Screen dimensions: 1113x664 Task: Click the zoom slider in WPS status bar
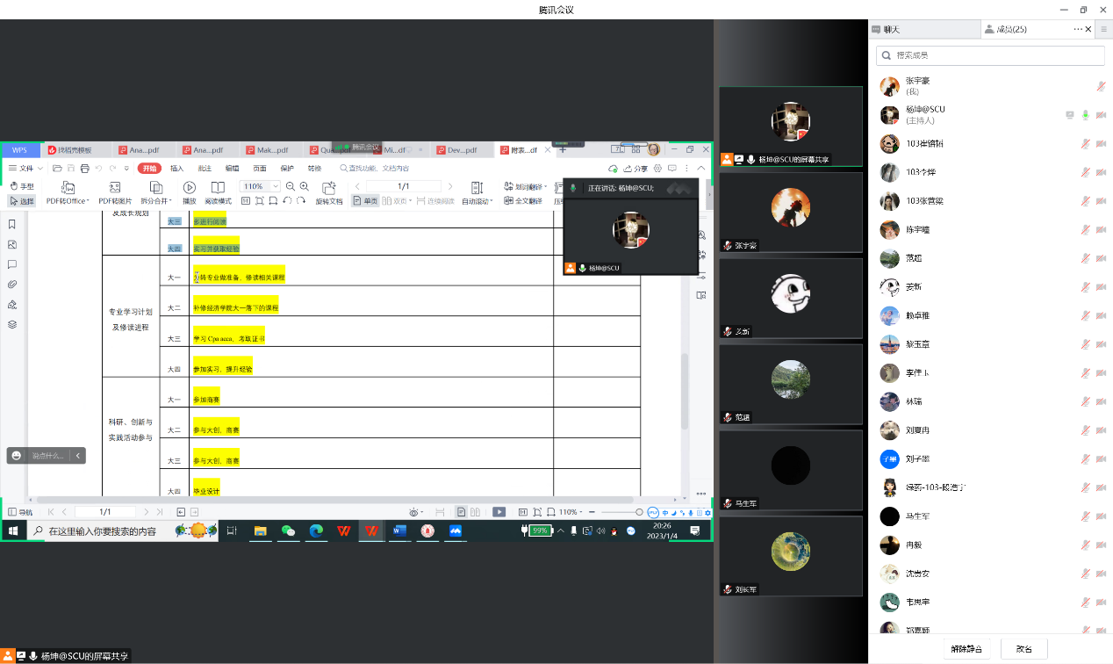(619, 512)
